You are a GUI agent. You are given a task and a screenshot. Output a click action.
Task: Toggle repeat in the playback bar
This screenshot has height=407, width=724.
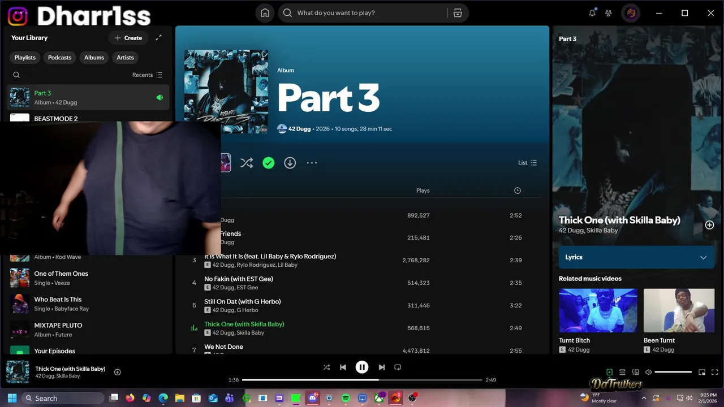click(x=398, y=367)
